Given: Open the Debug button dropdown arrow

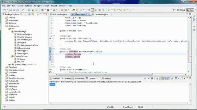Looking at the screenshot, I should click(x=45, y=10).
